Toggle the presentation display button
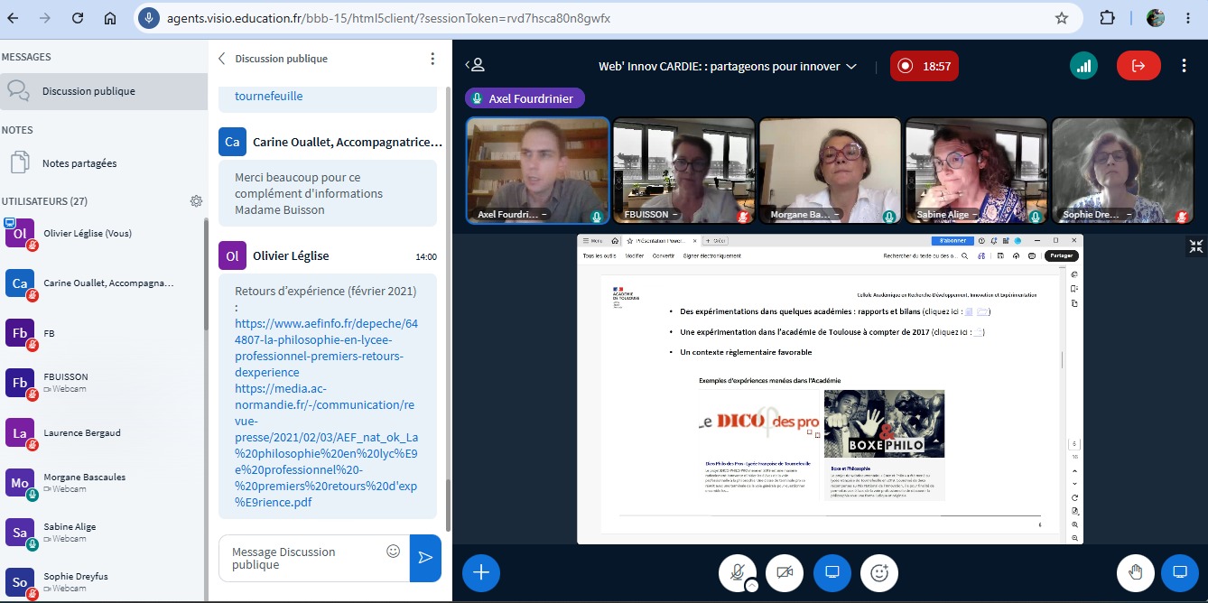Image resolution: width=1208 pixels, height=603 pixels. tap(1180, 572)
